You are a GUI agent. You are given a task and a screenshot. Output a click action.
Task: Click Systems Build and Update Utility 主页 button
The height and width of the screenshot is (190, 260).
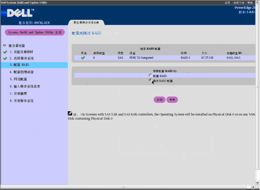(35, 32)
